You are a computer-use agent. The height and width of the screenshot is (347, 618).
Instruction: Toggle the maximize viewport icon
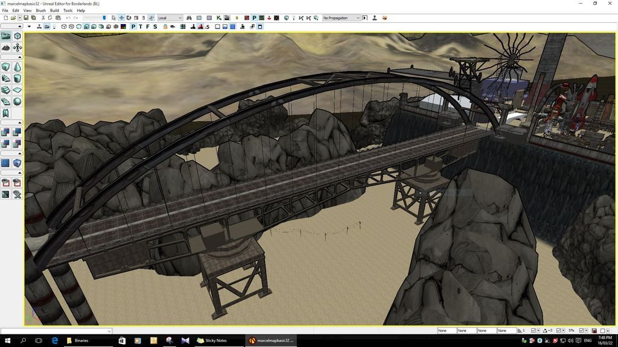coord(260,27)
